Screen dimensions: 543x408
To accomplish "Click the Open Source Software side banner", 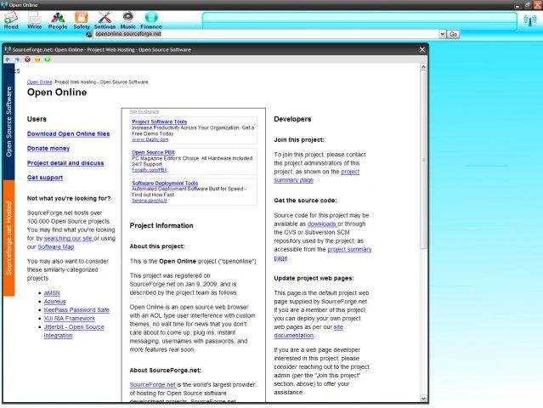I will pos(8,122).
